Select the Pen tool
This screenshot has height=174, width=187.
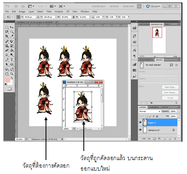point(7,60)
